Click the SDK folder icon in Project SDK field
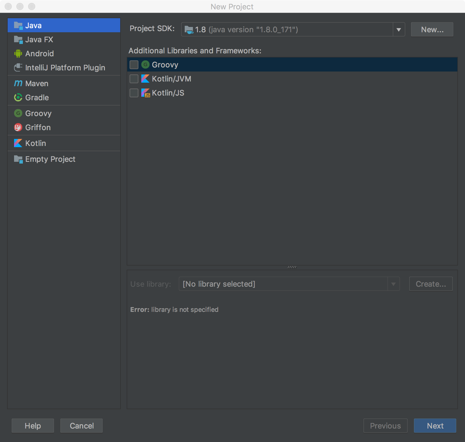The image size is (465, 442). coord(189,30)
